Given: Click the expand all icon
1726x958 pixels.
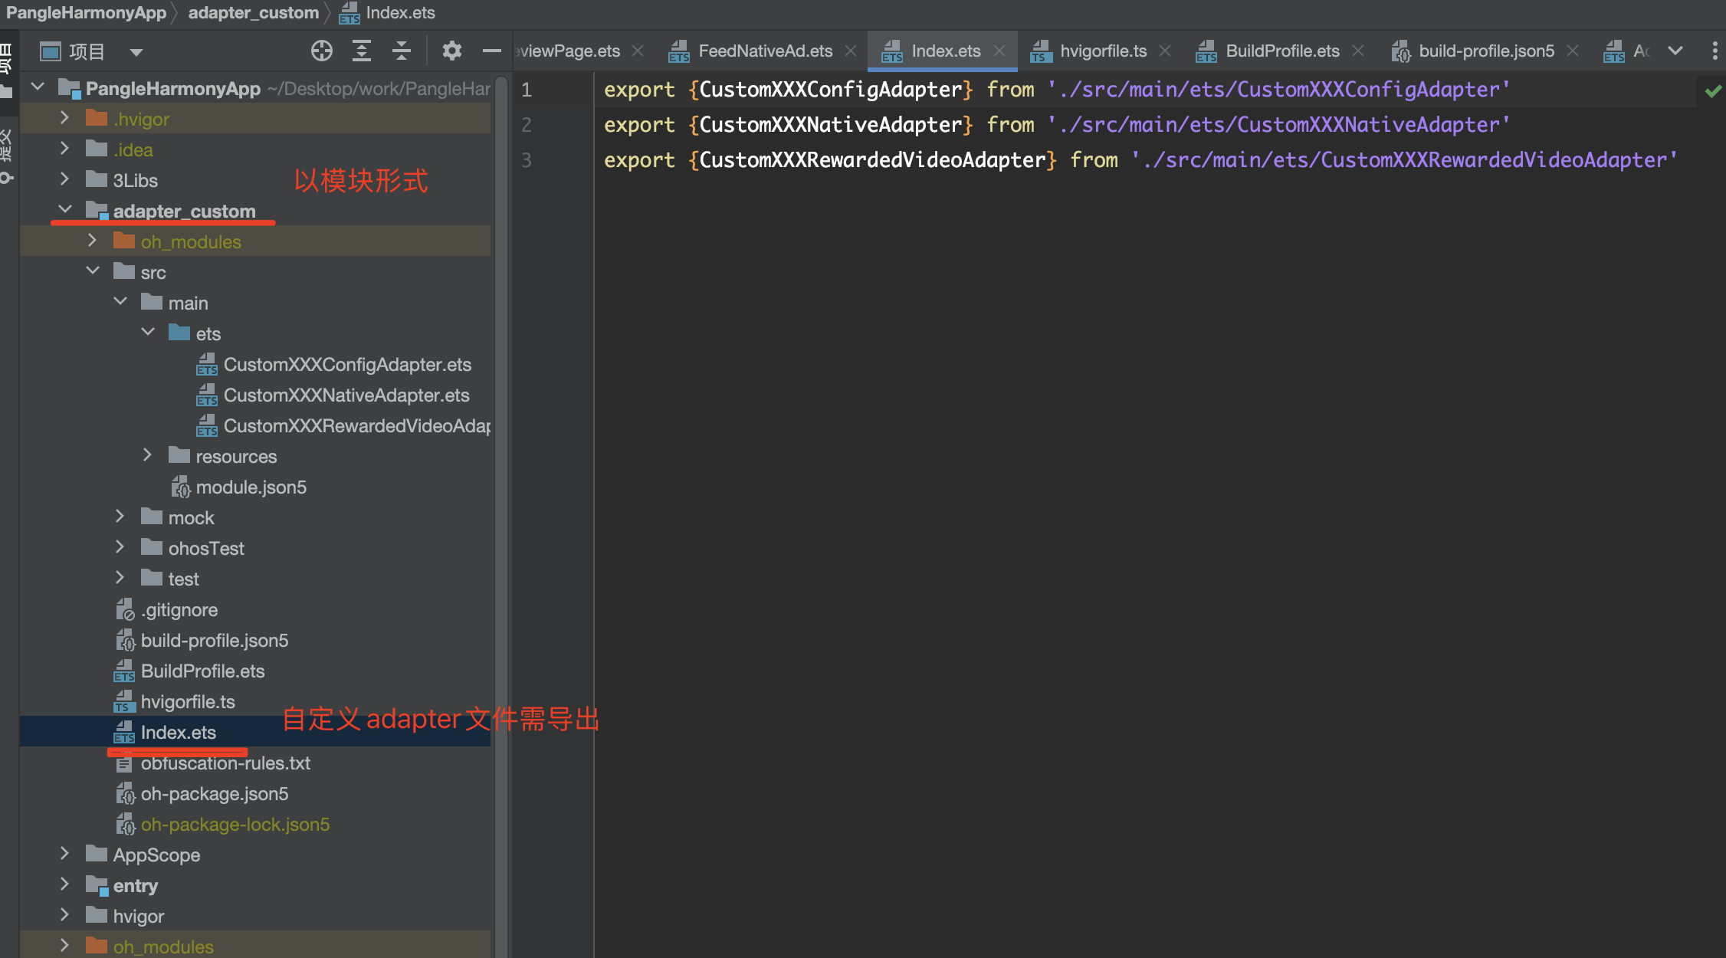Looking at the screenshot, I should click(362, 51).
